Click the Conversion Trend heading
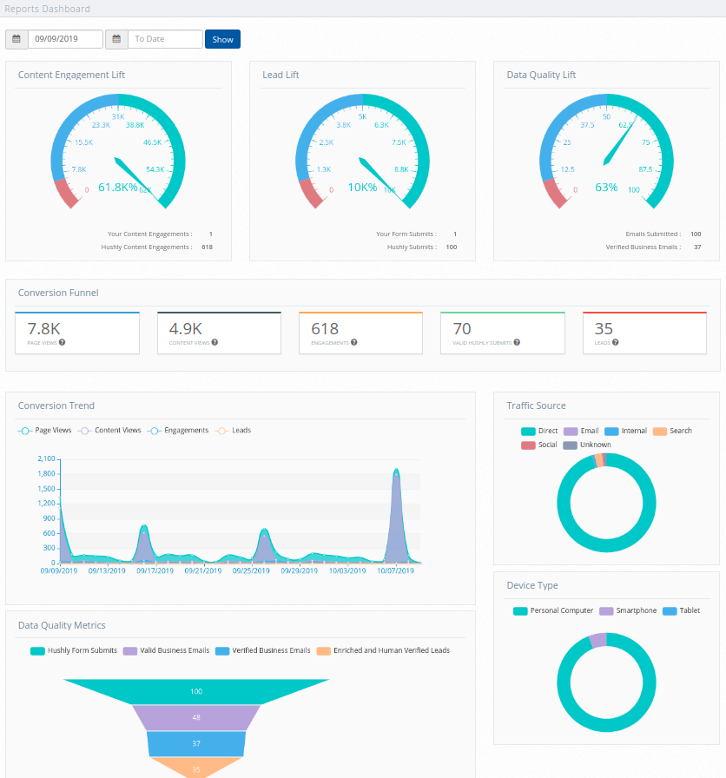The image size is (726, 778). pyautogui.click(x=56, y=405)
